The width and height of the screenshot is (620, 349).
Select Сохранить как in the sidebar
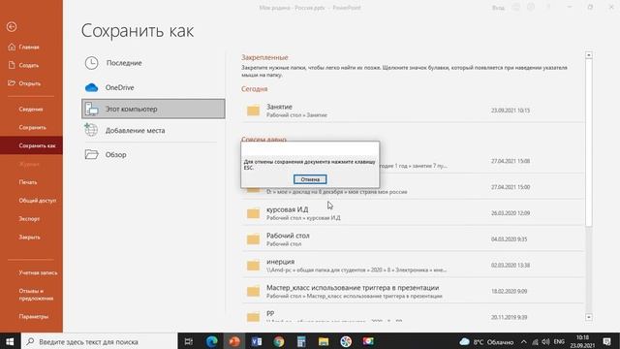31,145
